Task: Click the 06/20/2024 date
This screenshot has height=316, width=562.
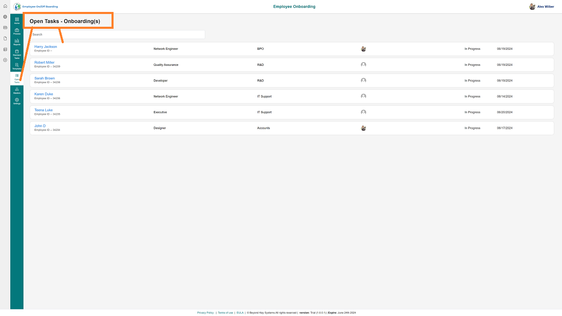Action: 505,112
